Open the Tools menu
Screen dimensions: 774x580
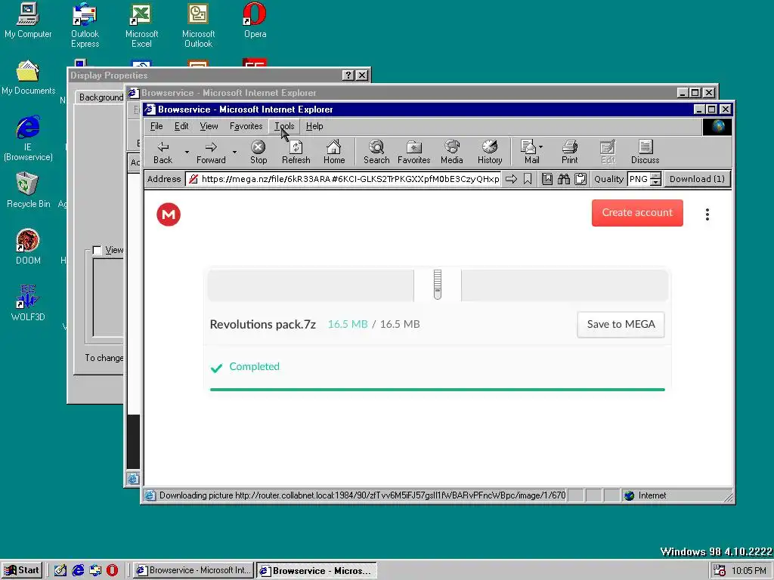coord(284,126)
